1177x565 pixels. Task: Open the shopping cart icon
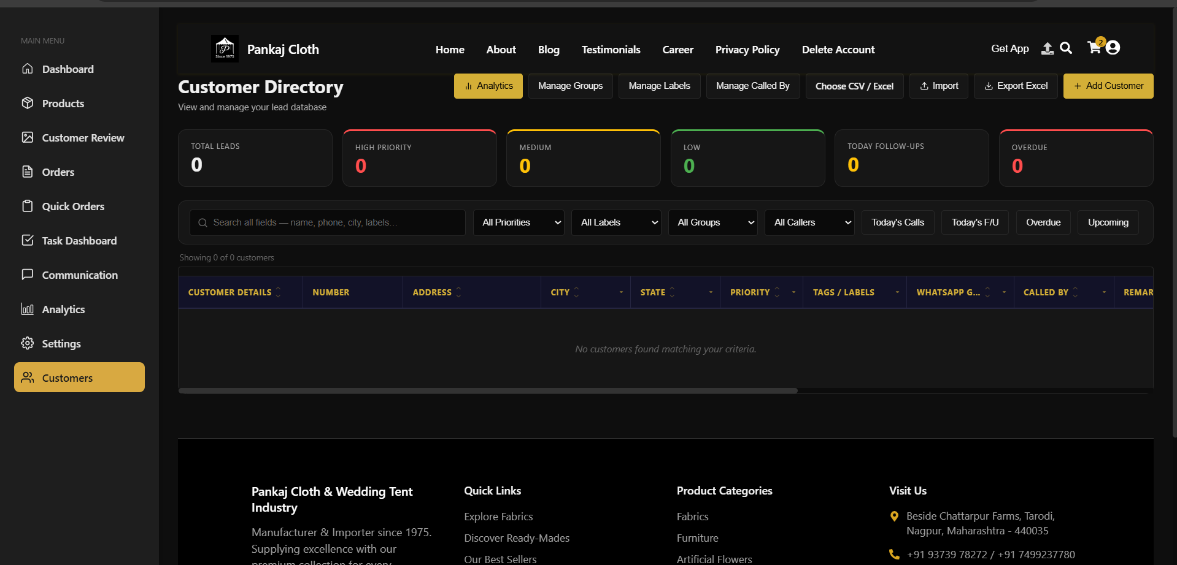pyautogui.click(x=1094, y=48)
